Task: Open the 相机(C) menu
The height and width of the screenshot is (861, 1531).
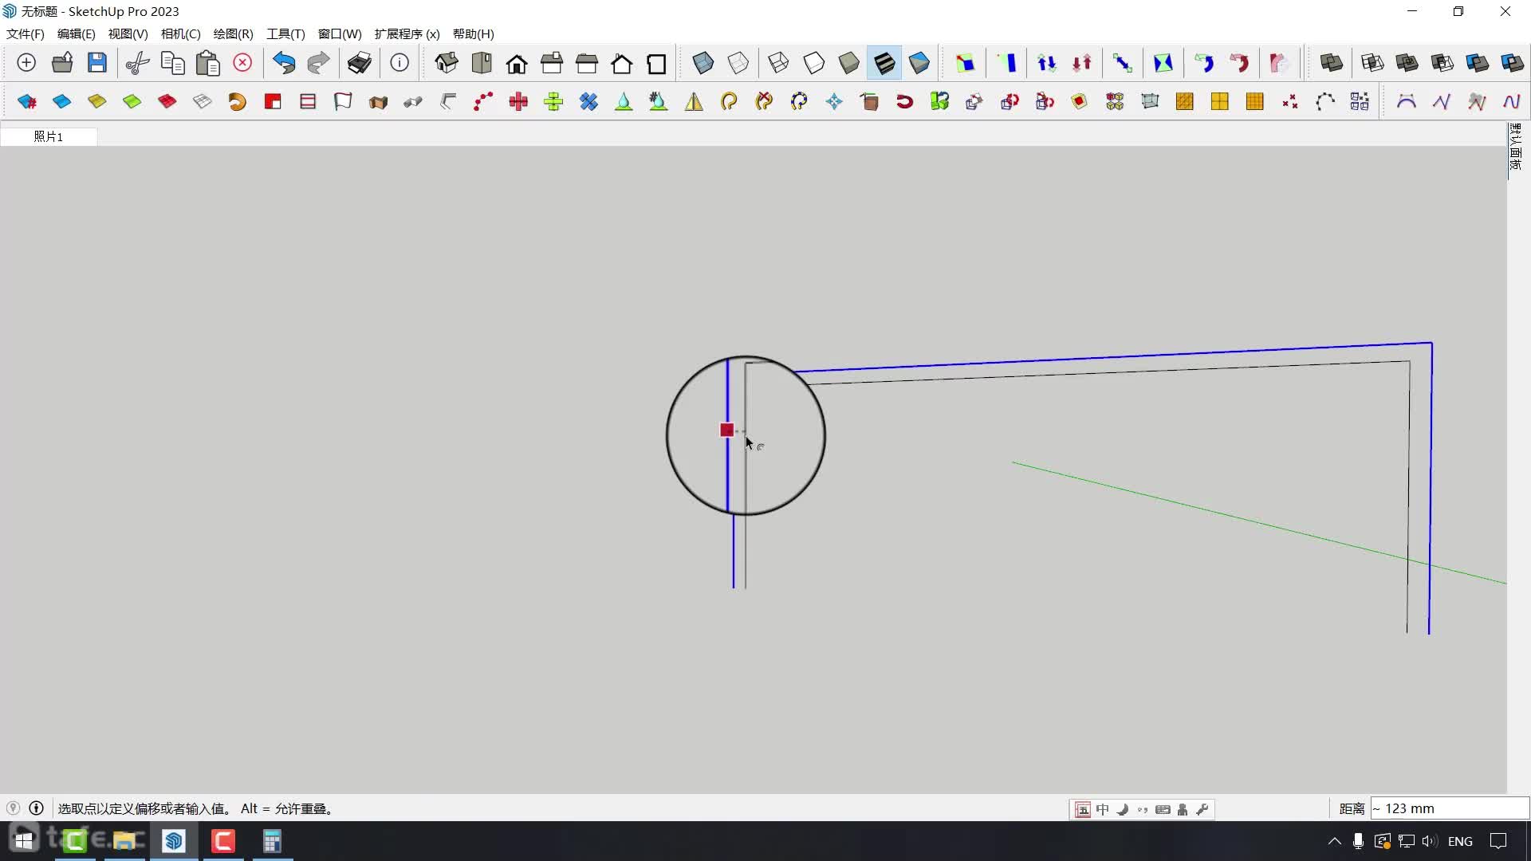Action: tap(181, 33)
